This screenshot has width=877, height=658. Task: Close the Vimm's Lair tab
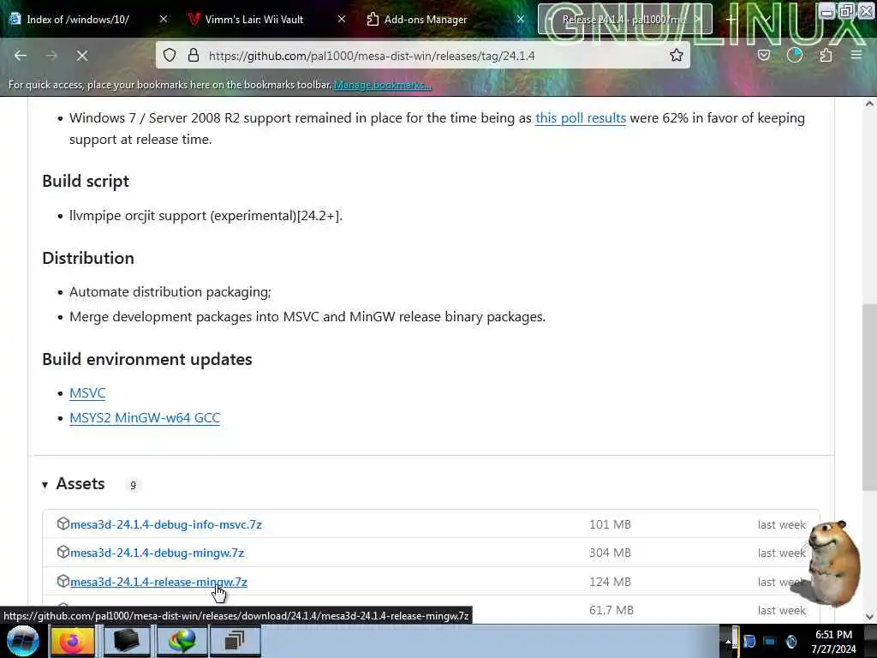point(342,19)
